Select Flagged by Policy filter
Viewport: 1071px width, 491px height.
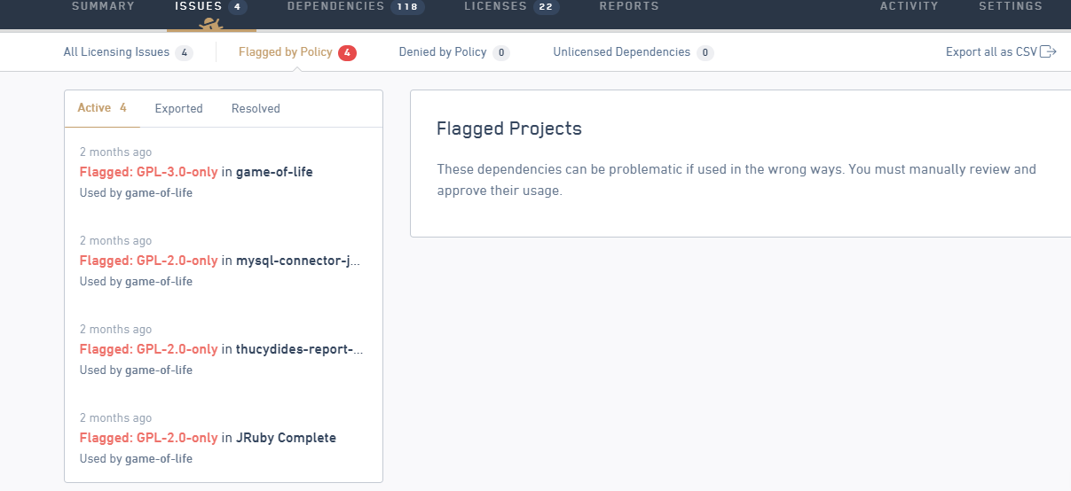click(x=297, y=52)
